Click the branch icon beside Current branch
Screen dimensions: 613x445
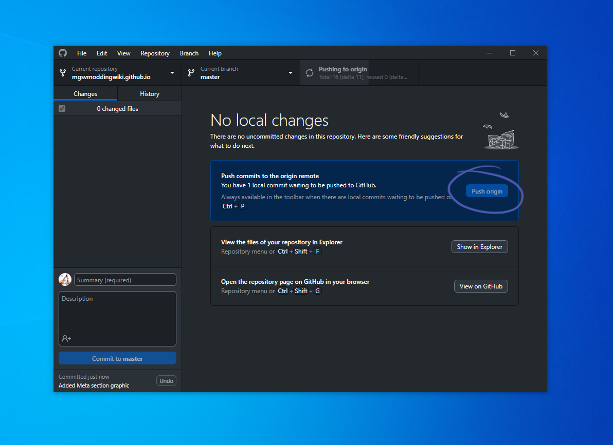(191, 72)
